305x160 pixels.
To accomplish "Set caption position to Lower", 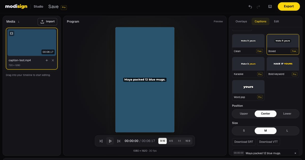I will [287, 114].
